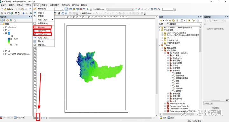Image resolution: width=229 pixels, height=122 pixels.
Task: Collapse the selected cj layer node
Action: click(3, 33)
